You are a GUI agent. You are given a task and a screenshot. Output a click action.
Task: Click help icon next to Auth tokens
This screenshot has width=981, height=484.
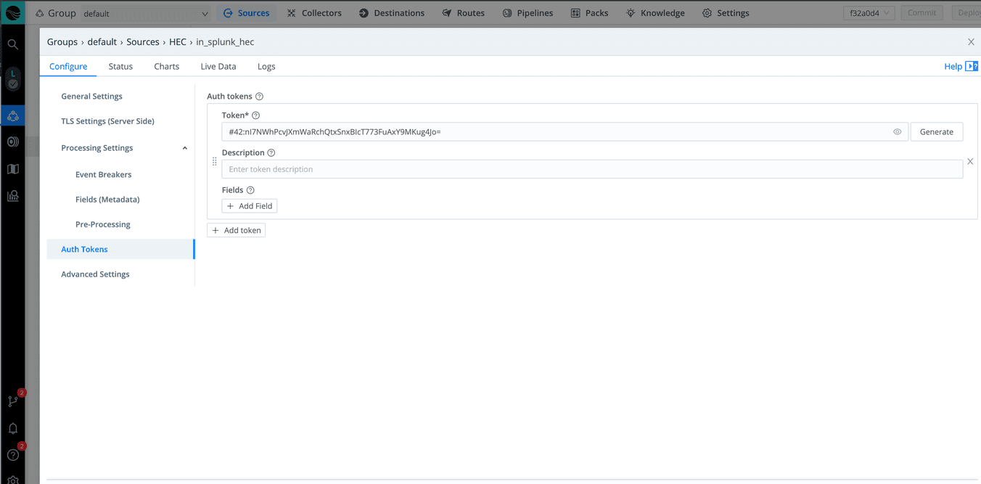[x=260, y=97]
